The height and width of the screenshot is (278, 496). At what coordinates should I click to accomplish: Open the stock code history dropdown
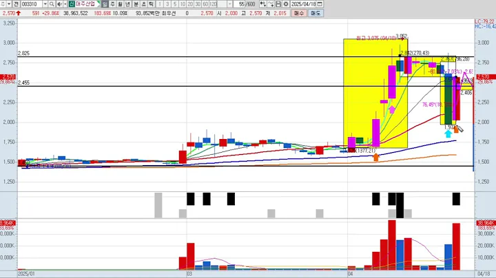click(x=45, y=4)
